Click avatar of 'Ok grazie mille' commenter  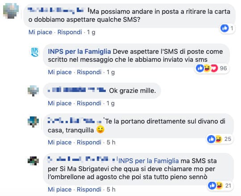pyautogui.click(x=33, y=91)
